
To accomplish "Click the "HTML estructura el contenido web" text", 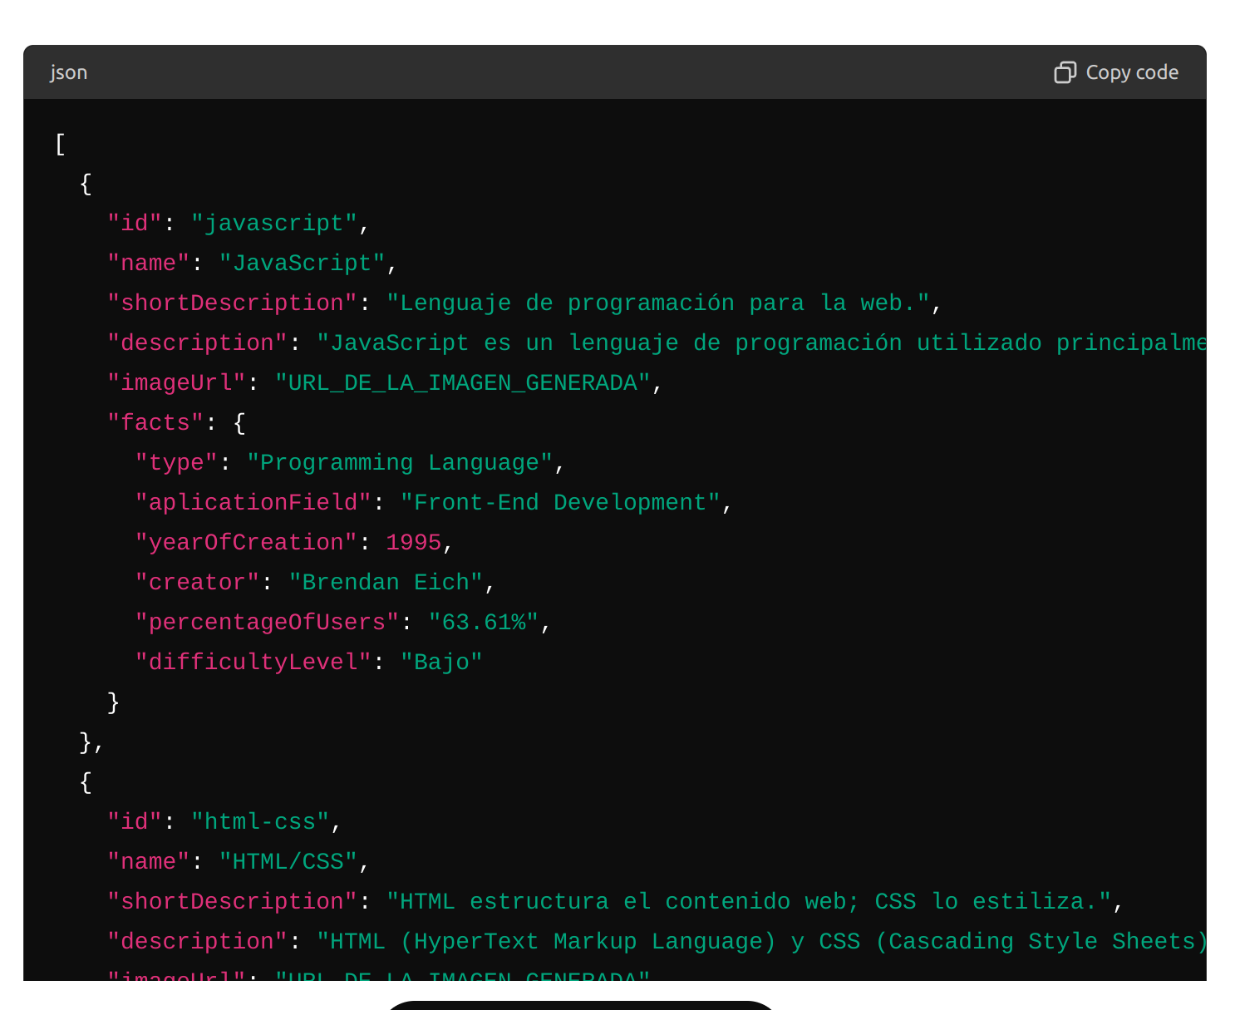I will (x=622, y=902).
